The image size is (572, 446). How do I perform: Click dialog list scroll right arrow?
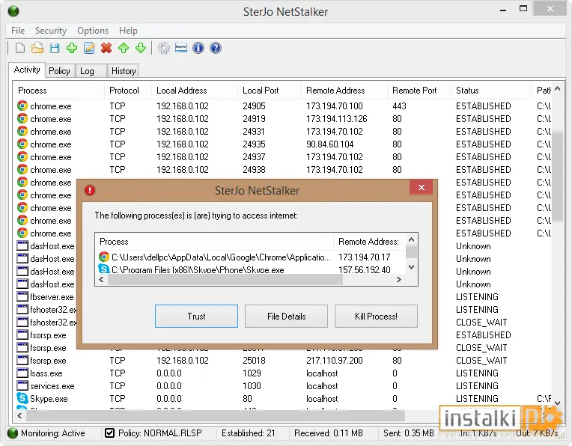(x=399, y=279)
